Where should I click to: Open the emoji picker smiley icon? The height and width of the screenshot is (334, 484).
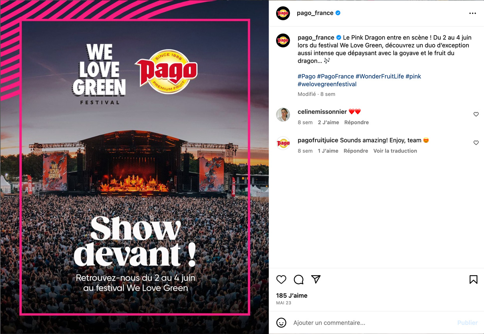click(281, 323)
